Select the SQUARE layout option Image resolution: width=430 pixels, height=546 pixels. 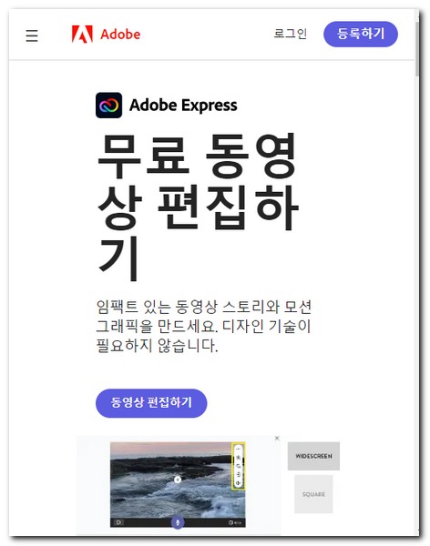(313, 494)
